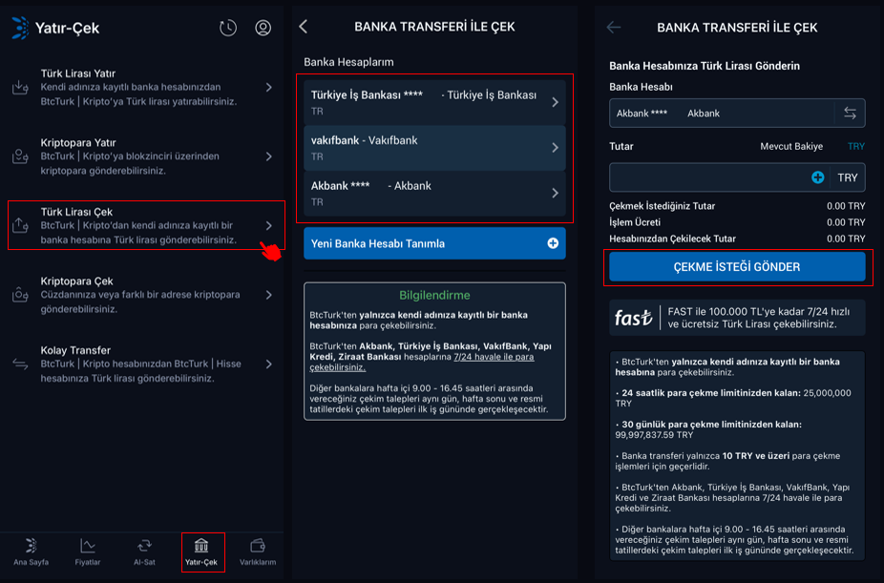This screenshot has width=884, height=583.
Task: Open Türk Lirası Yatır option
Action: (143, 87)
